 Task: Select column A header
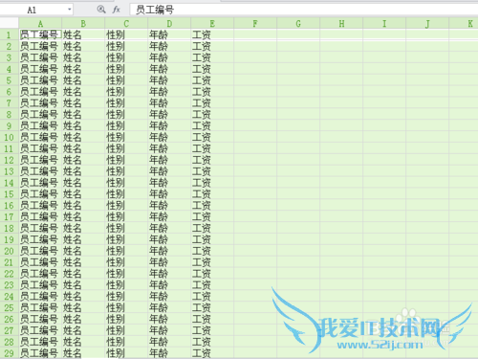(40, 23)
